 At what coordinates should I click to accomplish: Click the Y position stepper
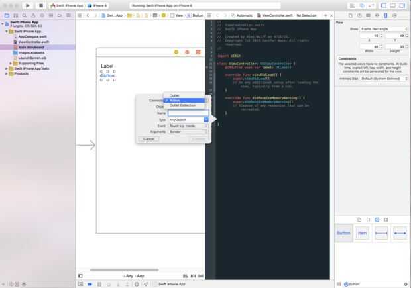click(407, 36)
